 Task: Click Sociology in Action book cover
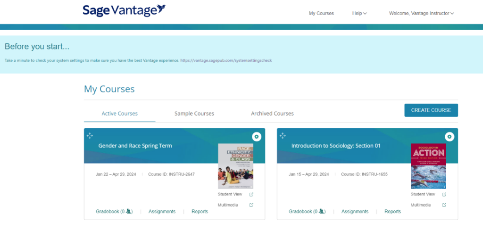(428, 166)
